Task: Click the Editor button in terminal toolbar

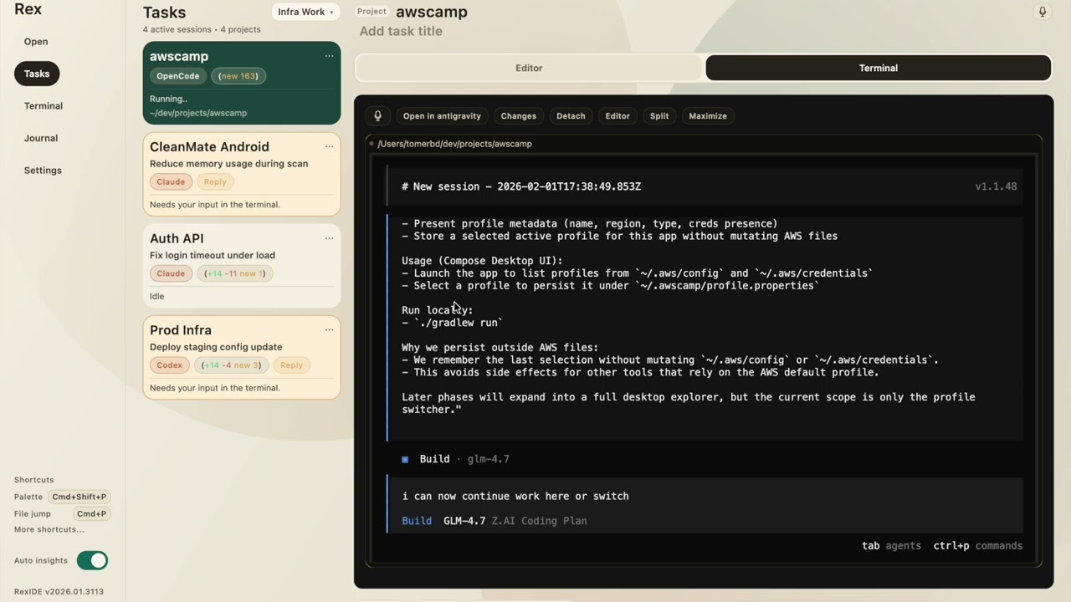Action: click(x=617, y=116)
